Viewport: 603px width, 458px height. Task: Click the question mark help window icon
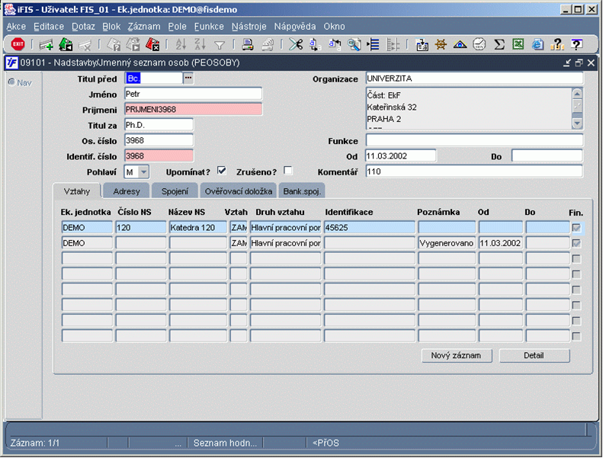(576, 45)
